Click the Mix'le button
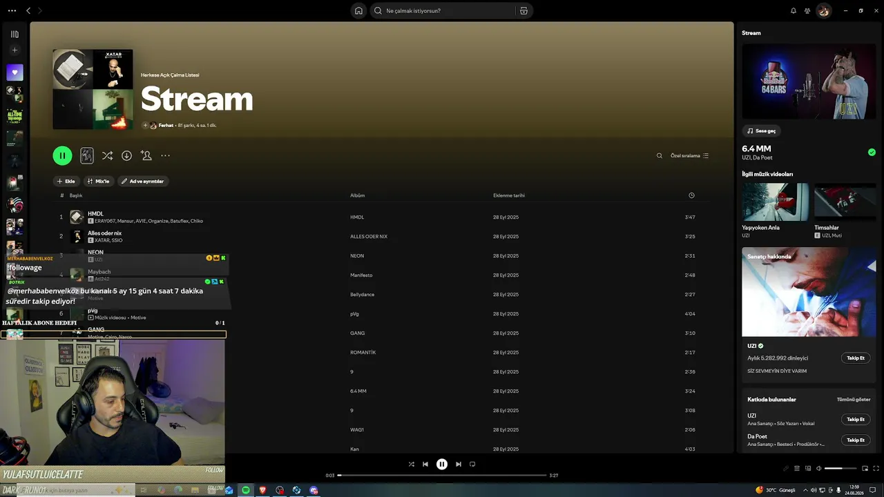This screenshot has height=497, width=884. pos(98,182)
